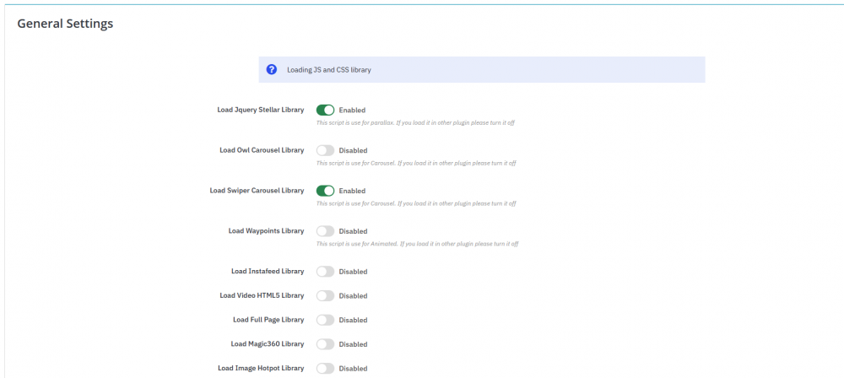The image size is (844, 378).
Task: Switch on the Load Full Page Library toggle
Action: (x=325, y=320)
